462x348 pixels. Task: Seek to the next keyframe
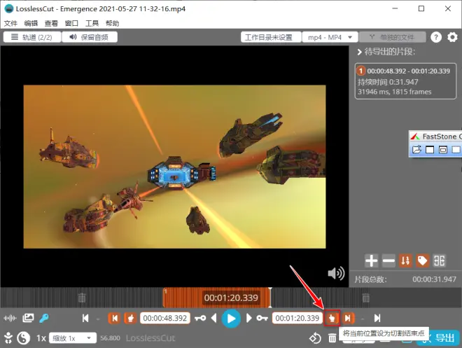262,318
